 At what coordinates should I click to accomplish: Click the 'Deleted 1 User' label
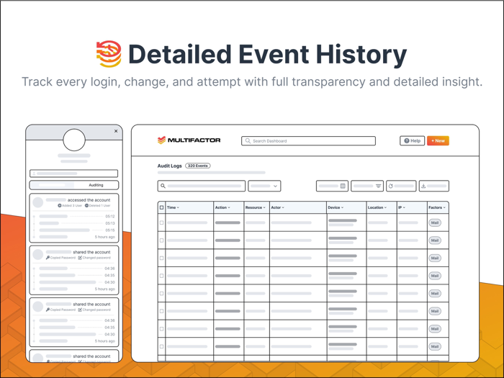click(x=99, y=205)
